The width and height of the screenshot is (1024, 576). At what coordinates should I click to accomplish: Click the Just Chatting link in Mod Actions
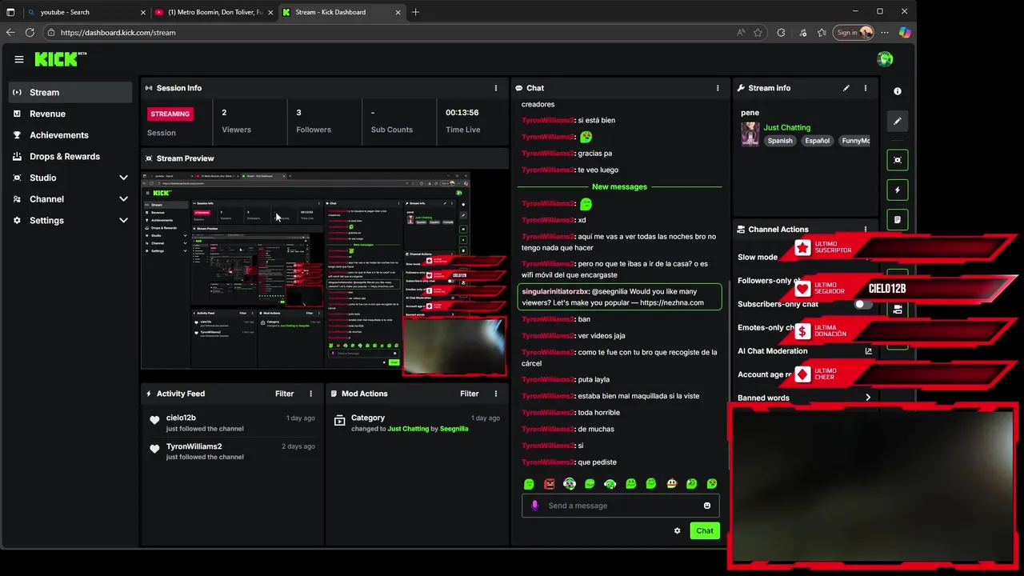[408, 429]
